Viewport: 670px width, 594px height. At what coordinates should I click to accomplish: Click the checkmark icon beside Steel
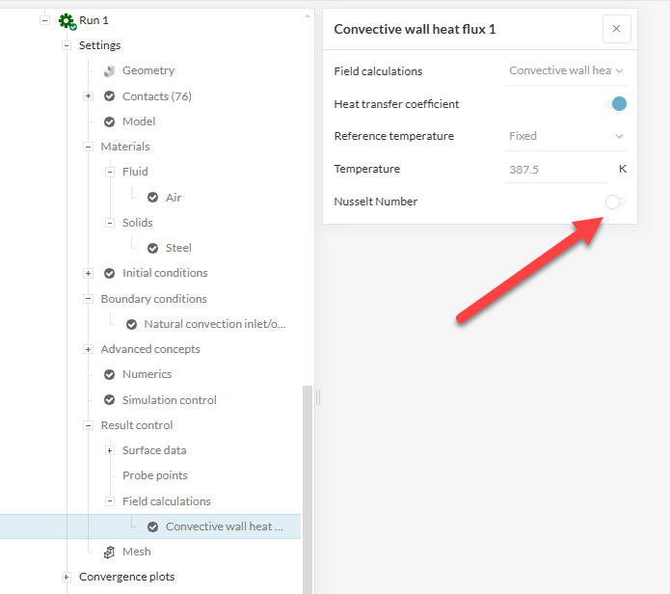coord(152,248)
